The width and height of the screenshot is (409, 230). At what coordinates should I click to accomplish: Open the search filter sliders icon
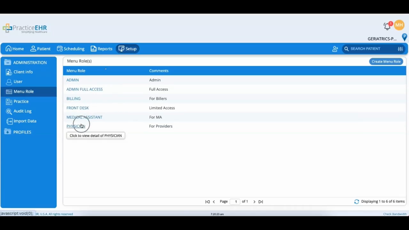[x=400, y=49]
